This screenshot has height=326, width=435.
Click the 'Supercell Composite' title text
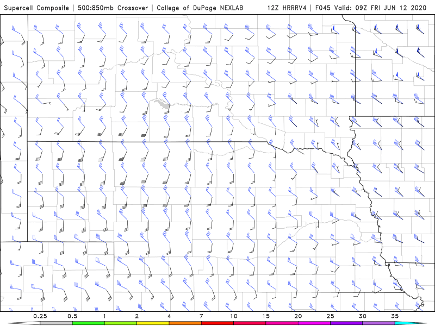[36, 8]
